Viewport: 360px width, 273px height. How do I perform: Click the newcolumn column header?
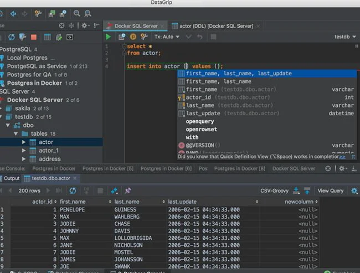(299, 202)
